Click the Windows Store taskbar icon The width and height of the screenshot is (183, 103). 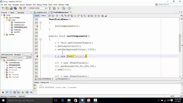[x=75, y=100]
